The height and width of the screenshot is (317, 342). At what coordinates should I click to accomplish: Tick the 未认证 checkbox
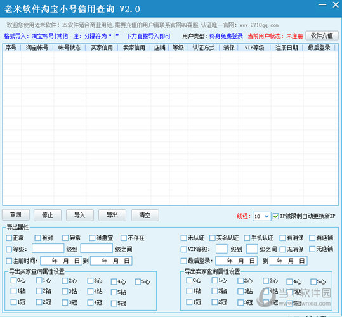pos(183,238)
